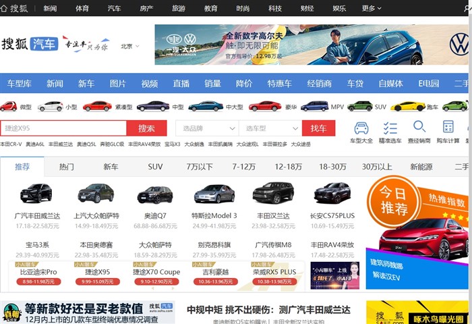Switch to the 30万以上 price tab
Screen dimensions: 472x324
pyautogui.click(x=377, y=167)
